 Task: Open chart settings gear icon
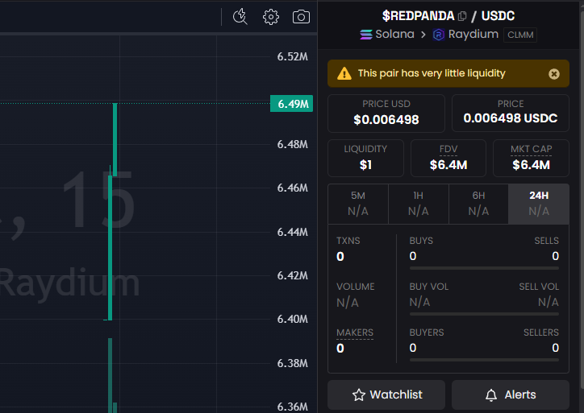271,17
